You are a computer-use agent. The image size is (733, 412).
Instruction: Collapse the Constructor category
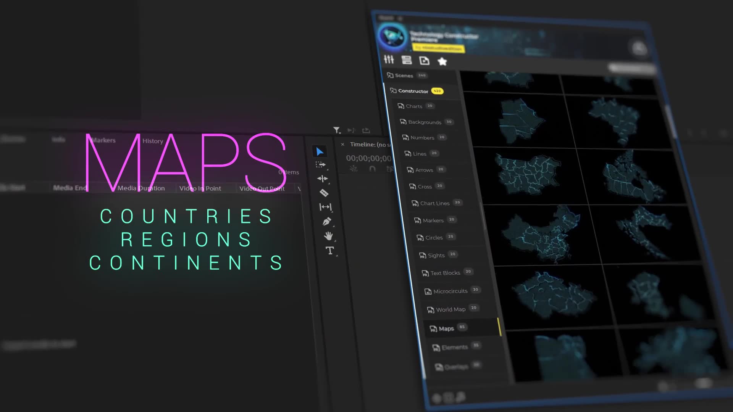click(416, 91)
